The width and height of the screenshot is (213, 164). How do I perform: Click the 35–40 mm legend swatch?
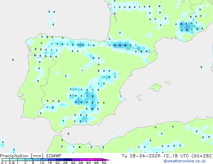point(83,160)
